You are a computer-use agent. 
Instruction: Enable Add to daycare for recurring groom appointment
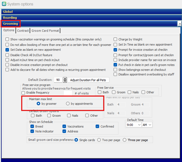coord(7,70)
